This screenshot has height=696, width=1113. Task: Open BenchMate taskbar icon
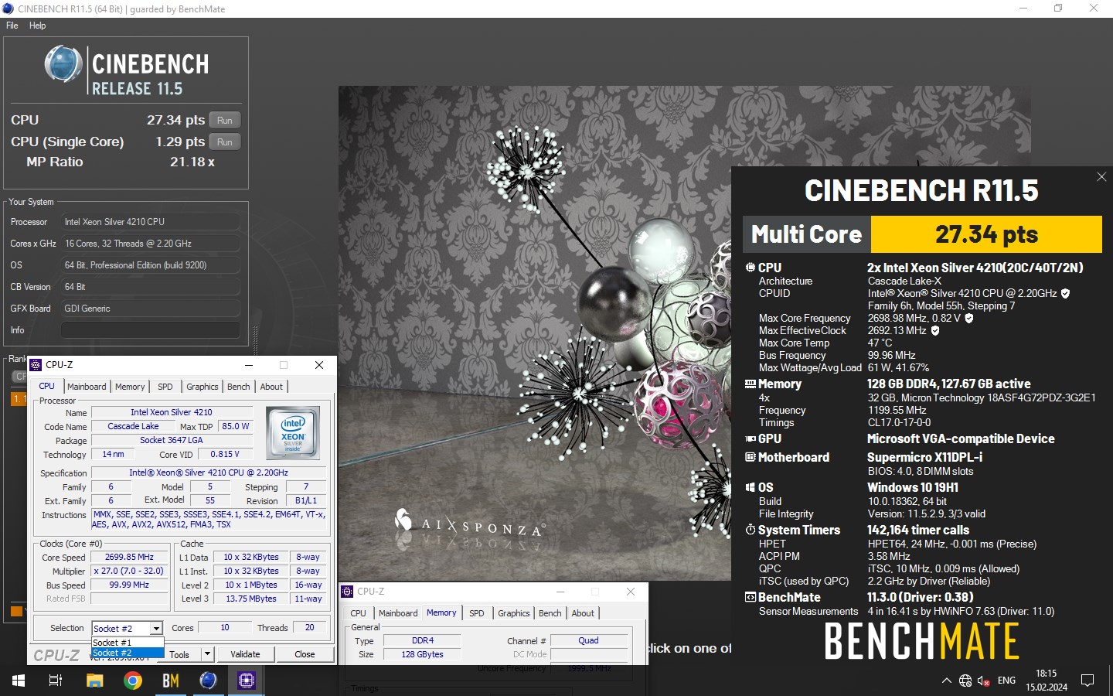point(171,681)
